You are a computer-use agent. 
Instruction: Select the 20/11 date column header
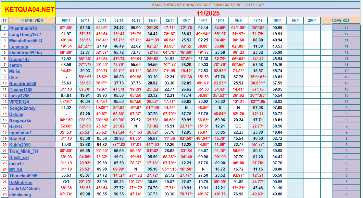coord(312,20)
